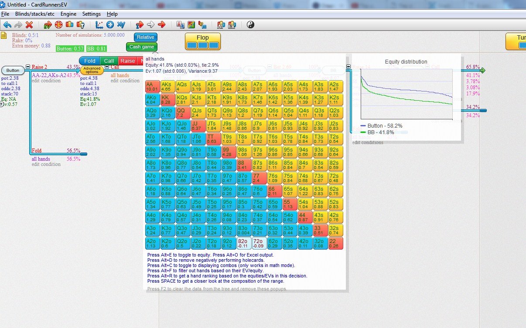Viewport: 526px width, 328px height.
Task: Open the Help menu
Action: 112,14
